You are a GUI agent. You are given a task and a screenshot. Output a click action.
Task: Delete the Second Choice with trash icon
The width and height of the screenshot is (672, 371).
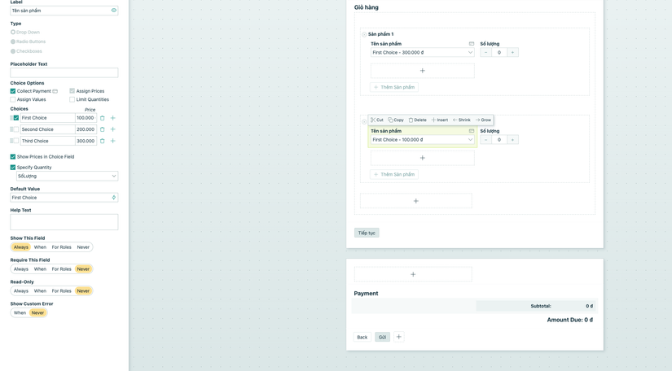coord(102,129)
